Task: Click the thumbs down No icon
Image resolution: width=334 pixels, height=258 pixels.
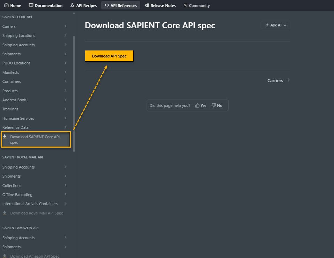Action: pyautogui.click(x=214, y=105)
